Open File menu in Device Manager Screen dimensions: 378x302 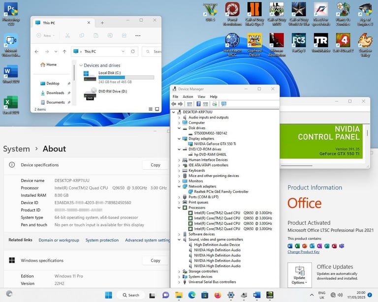(x=175, y=96)
